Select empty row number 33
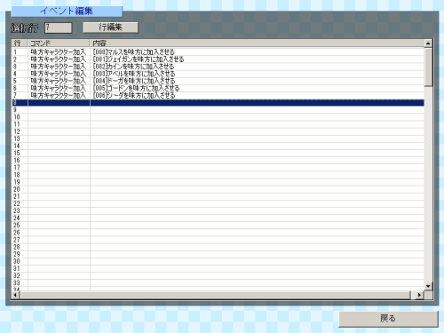 (x=218, y=283)
